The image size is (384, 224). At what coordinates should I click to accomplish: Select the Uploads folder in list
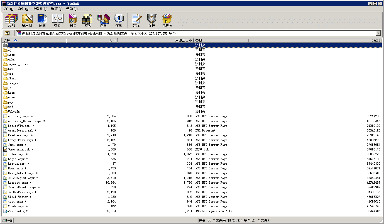(x=14, y=112)
